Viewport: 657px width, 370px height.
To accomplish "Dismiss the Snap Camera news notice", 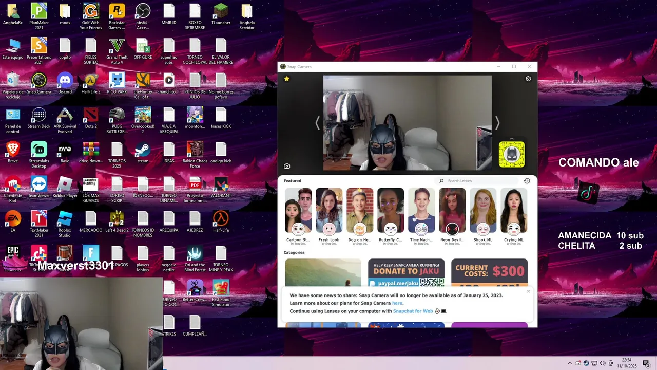I will [x=528, y=291].
